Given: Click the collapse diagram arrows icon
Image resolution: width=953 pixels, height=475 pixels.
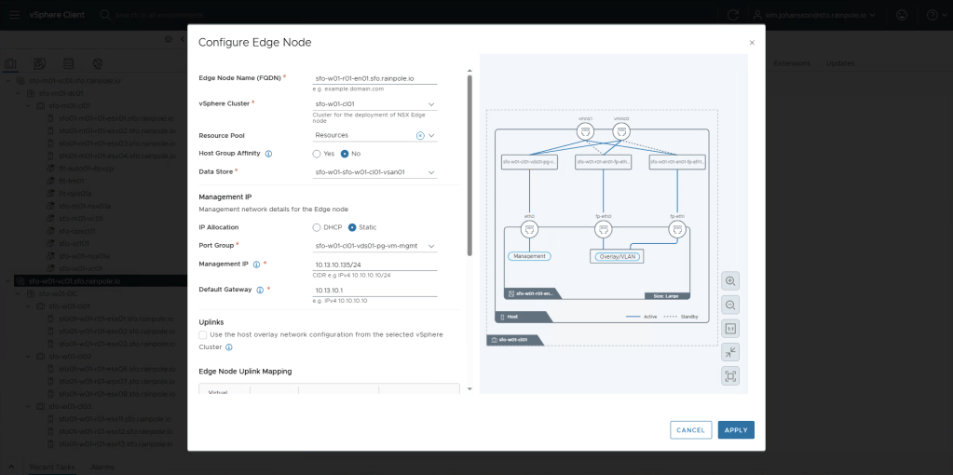Looking at the screenshot, I should click(730, 352).
